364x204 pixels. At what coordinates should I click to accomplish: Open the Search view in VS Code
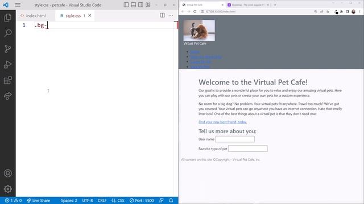(7, 33)
